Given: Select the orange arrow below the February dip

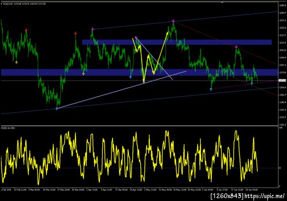Looking at the screenshot, I should point(16,63).
